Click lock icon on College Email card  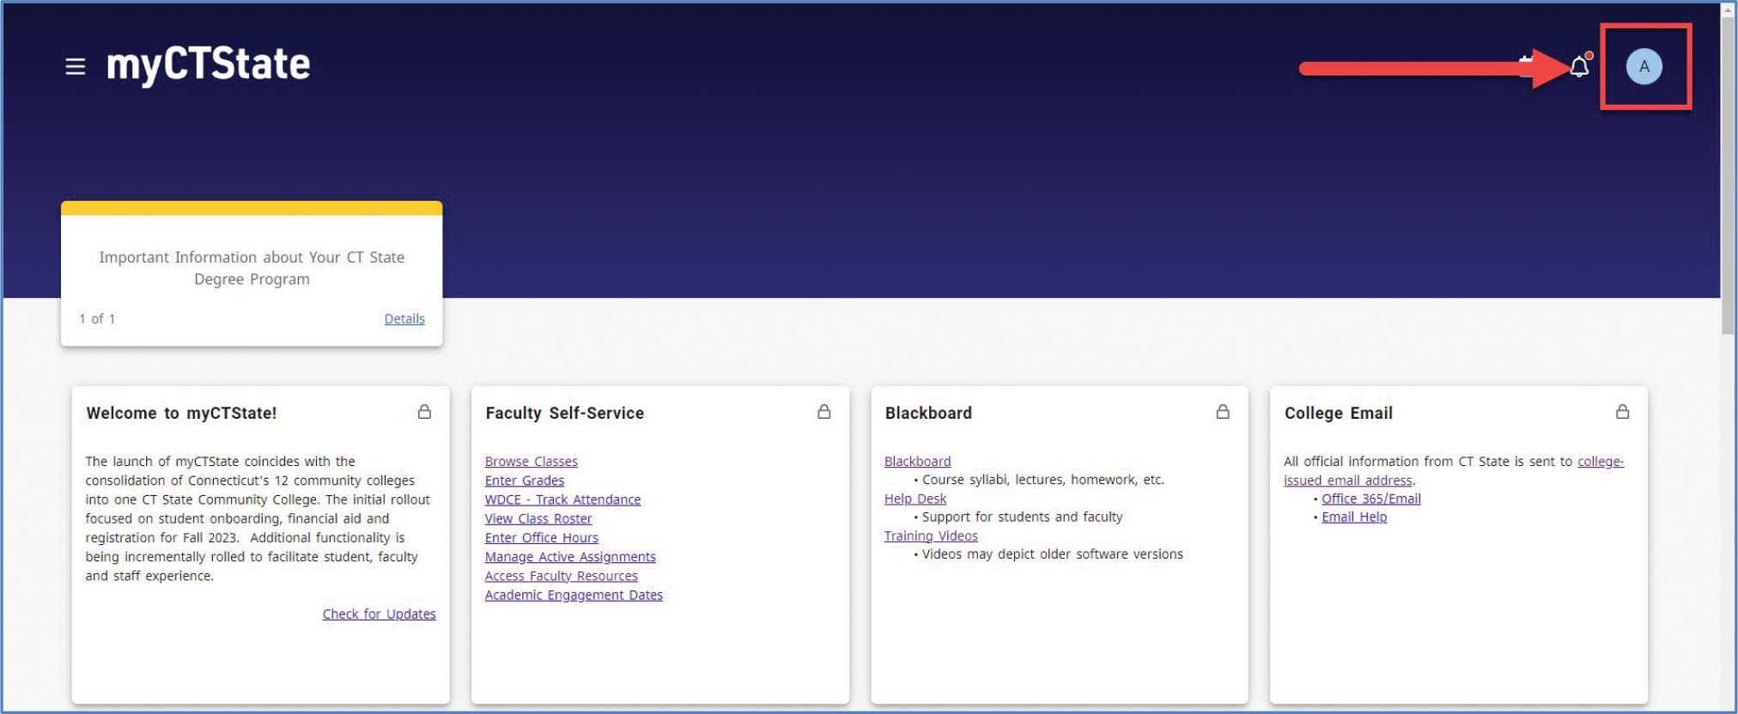tap(1622, 412)
